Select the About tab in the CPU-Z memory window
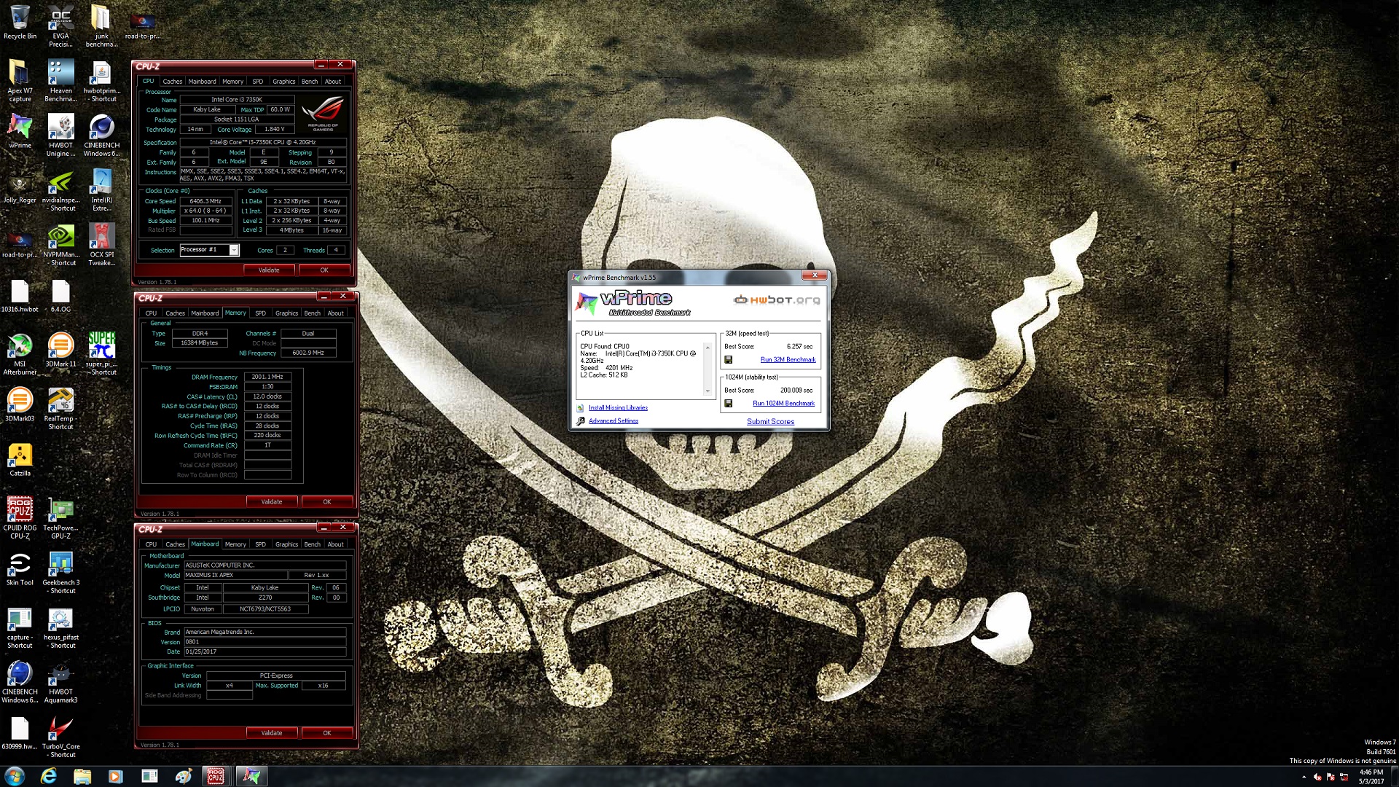This screenshot has width=1399, height=787. pyautogui.click(x=335, y=313)
